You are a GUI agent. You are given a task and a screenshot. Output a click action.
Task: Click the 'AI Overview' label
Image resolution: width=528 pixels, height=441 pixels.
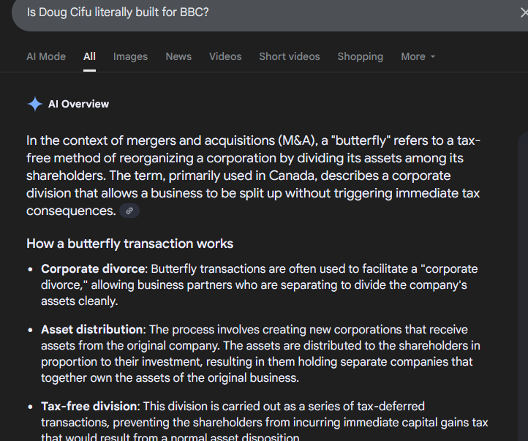click(78, 104)
